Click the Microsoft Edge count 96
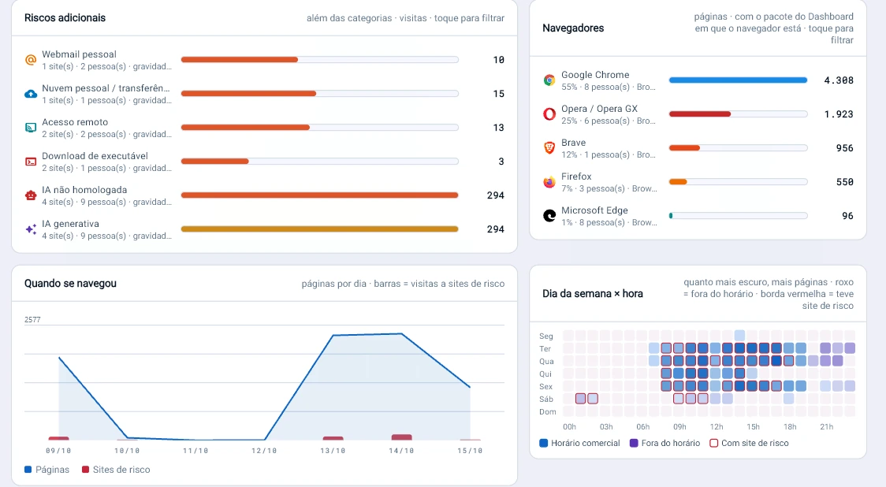 847,216
